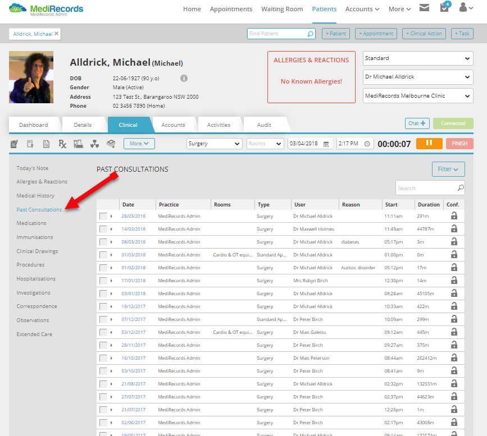Screen dimensions: 487x436
Task: Tick checkbox for 28/03/2018 consultation
Action: (103, 216)
